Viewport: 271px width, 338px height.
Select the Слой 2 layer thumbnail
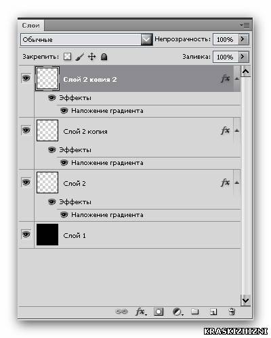47,183
